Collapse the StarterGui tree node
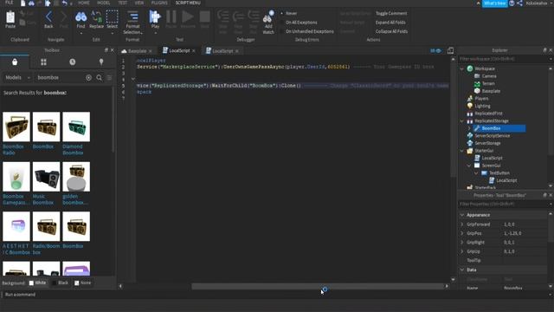 pos(461,151)
